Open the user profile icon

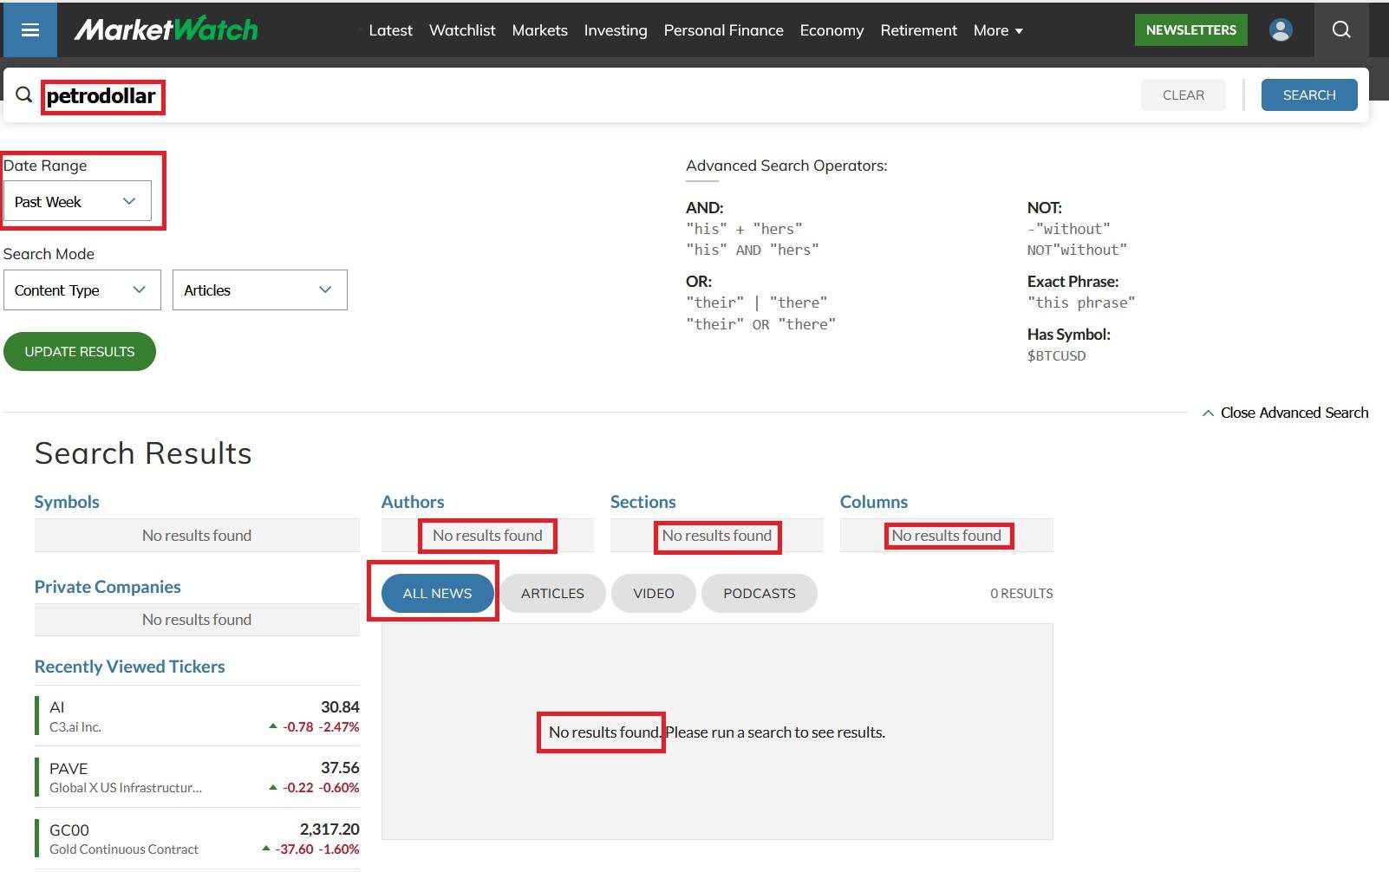click(x=1280, y=30)
